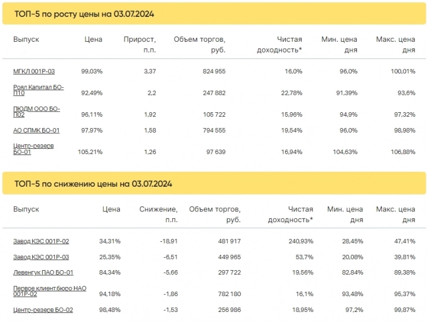Screen dimensions: 428x322
Task: Open the АО СПМК БО-01 bond link
Action: click(36, 131)
